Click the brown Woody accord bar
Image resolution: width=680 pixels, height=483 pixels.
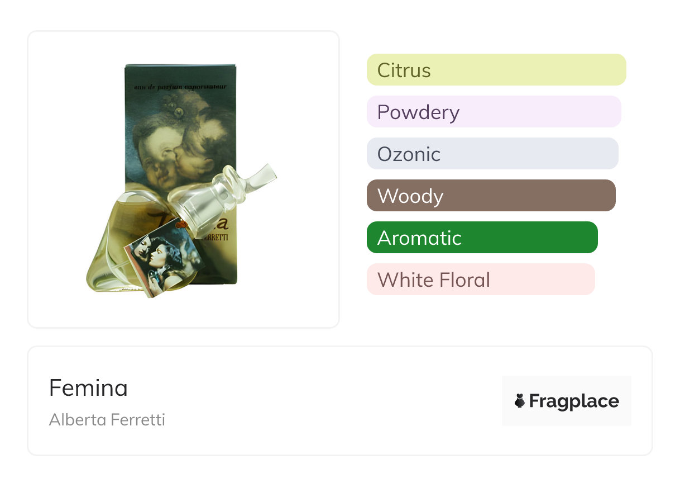click(x=491, y=196)
